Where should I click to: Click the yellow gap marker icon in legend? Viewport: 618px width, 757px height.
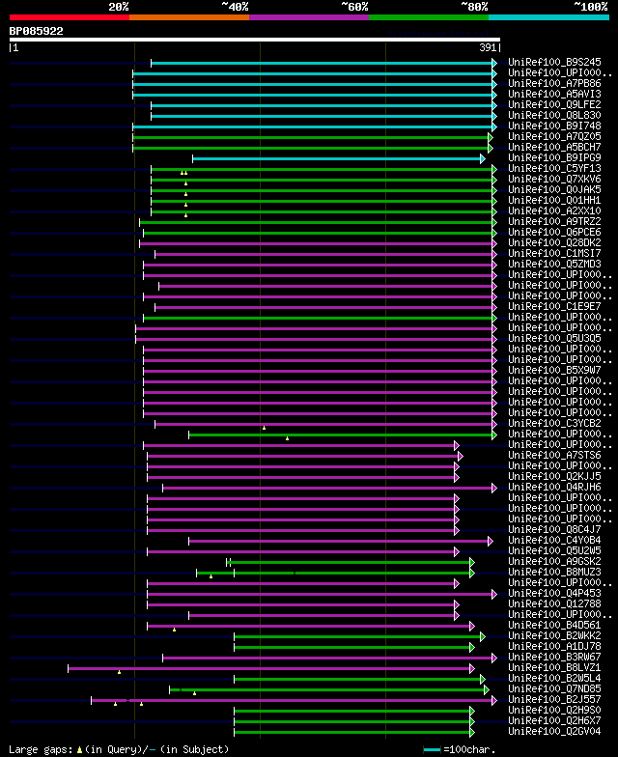(x=79, y=749)
